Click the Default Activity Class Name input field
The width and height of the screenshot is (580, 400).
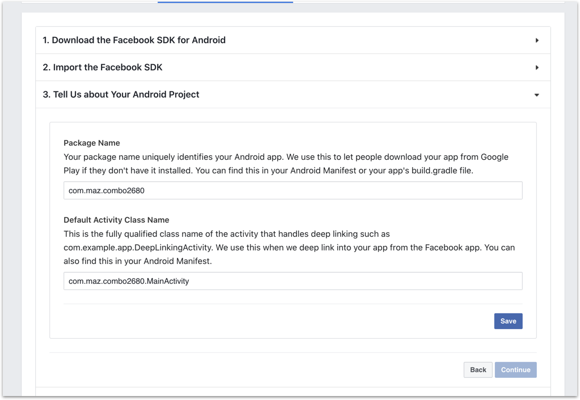pyautogui.click(x=293, y=281)
